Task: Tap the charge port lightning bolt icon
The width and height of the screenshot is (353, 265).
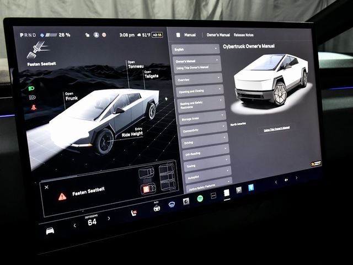Action: pyautogui.click(x=166, y=99)
